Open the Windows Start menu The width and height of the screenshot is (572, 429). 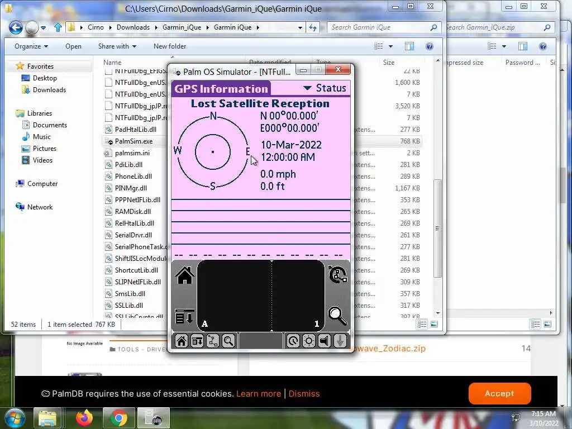[15, 418]
